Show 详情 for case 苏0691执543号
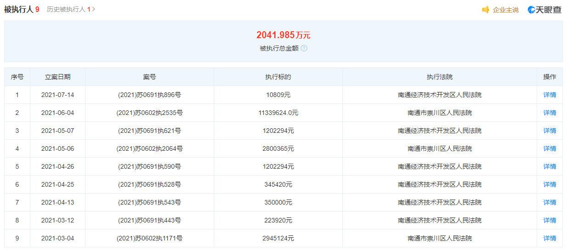 click(x=550, y=202)
